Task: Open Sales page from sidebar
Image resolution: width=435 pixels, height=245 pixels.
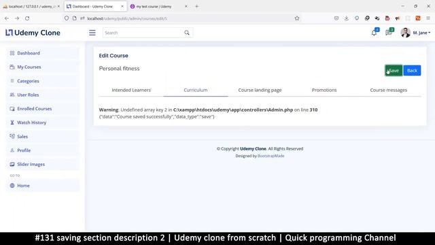Action: tap(42, 136)
